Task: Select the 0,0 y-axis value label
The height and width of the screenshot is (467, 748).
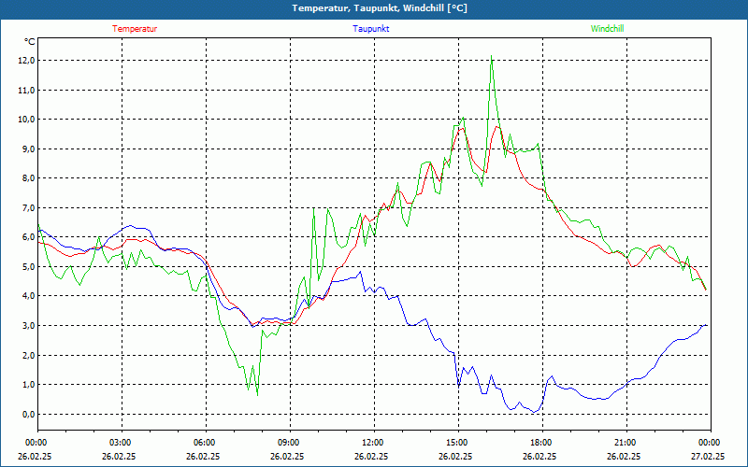Action: 28,415
